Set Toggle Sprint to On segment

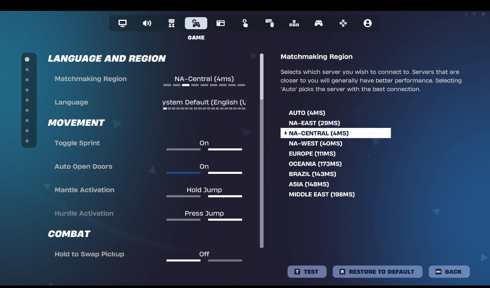225,150
